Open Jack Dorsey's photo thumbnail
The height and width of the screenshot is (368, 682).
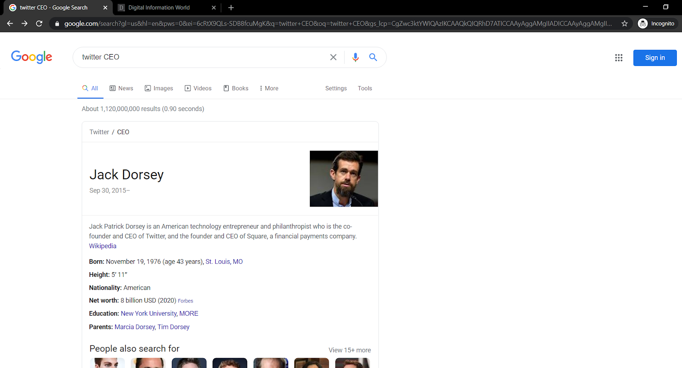pos(344,179)
